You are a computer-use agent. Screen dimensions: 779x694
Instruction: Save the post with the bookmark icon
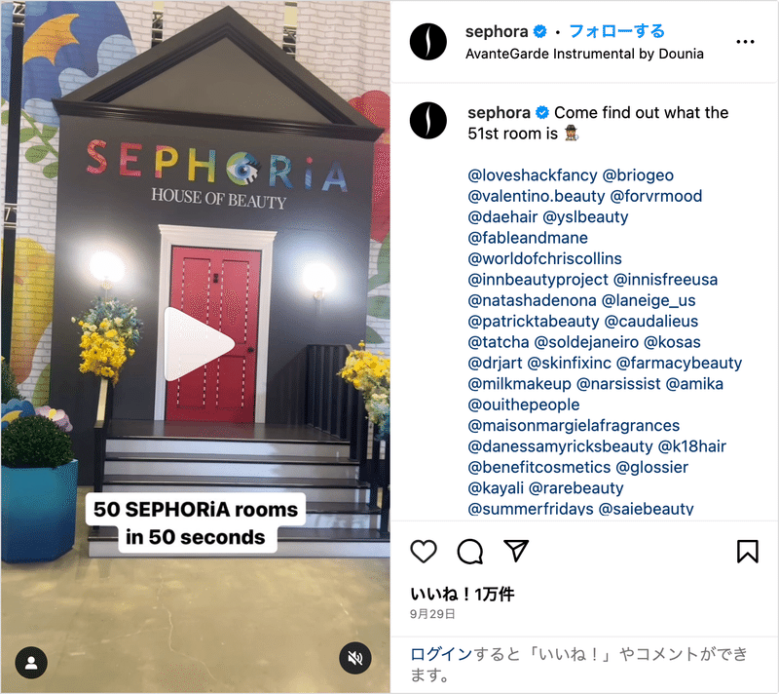click(747, 551)
